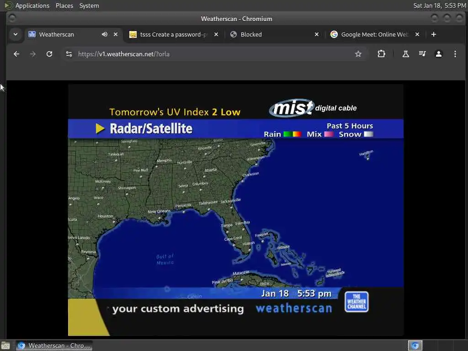Click the weatherscan wordmark at the bottom
Image resolution: width=468 pixels, height=351 pixels.
[294, 308]
